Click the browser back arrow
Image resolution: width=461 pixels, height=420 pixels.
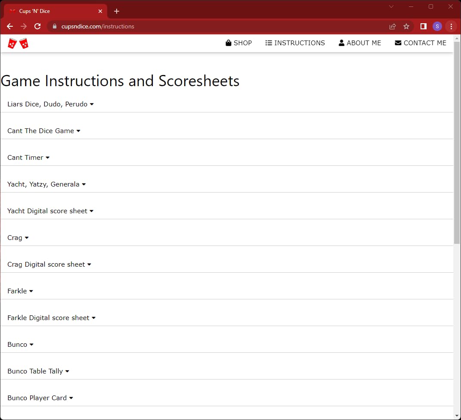click(10, 26)
